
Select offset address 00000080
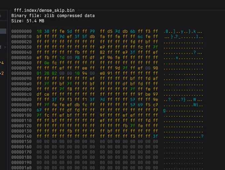tap(22, 73)
